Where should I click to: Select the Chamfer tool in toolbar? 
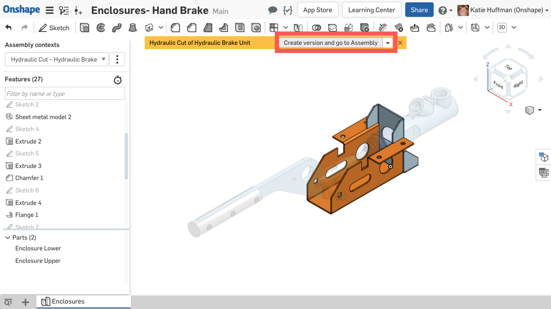tap(191, 28)
